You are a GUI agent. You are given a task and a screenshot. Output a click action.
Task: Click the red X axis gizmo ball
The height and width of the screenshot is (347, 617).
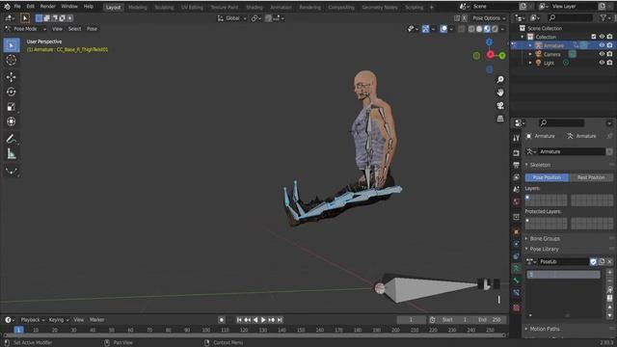(490, 55)
